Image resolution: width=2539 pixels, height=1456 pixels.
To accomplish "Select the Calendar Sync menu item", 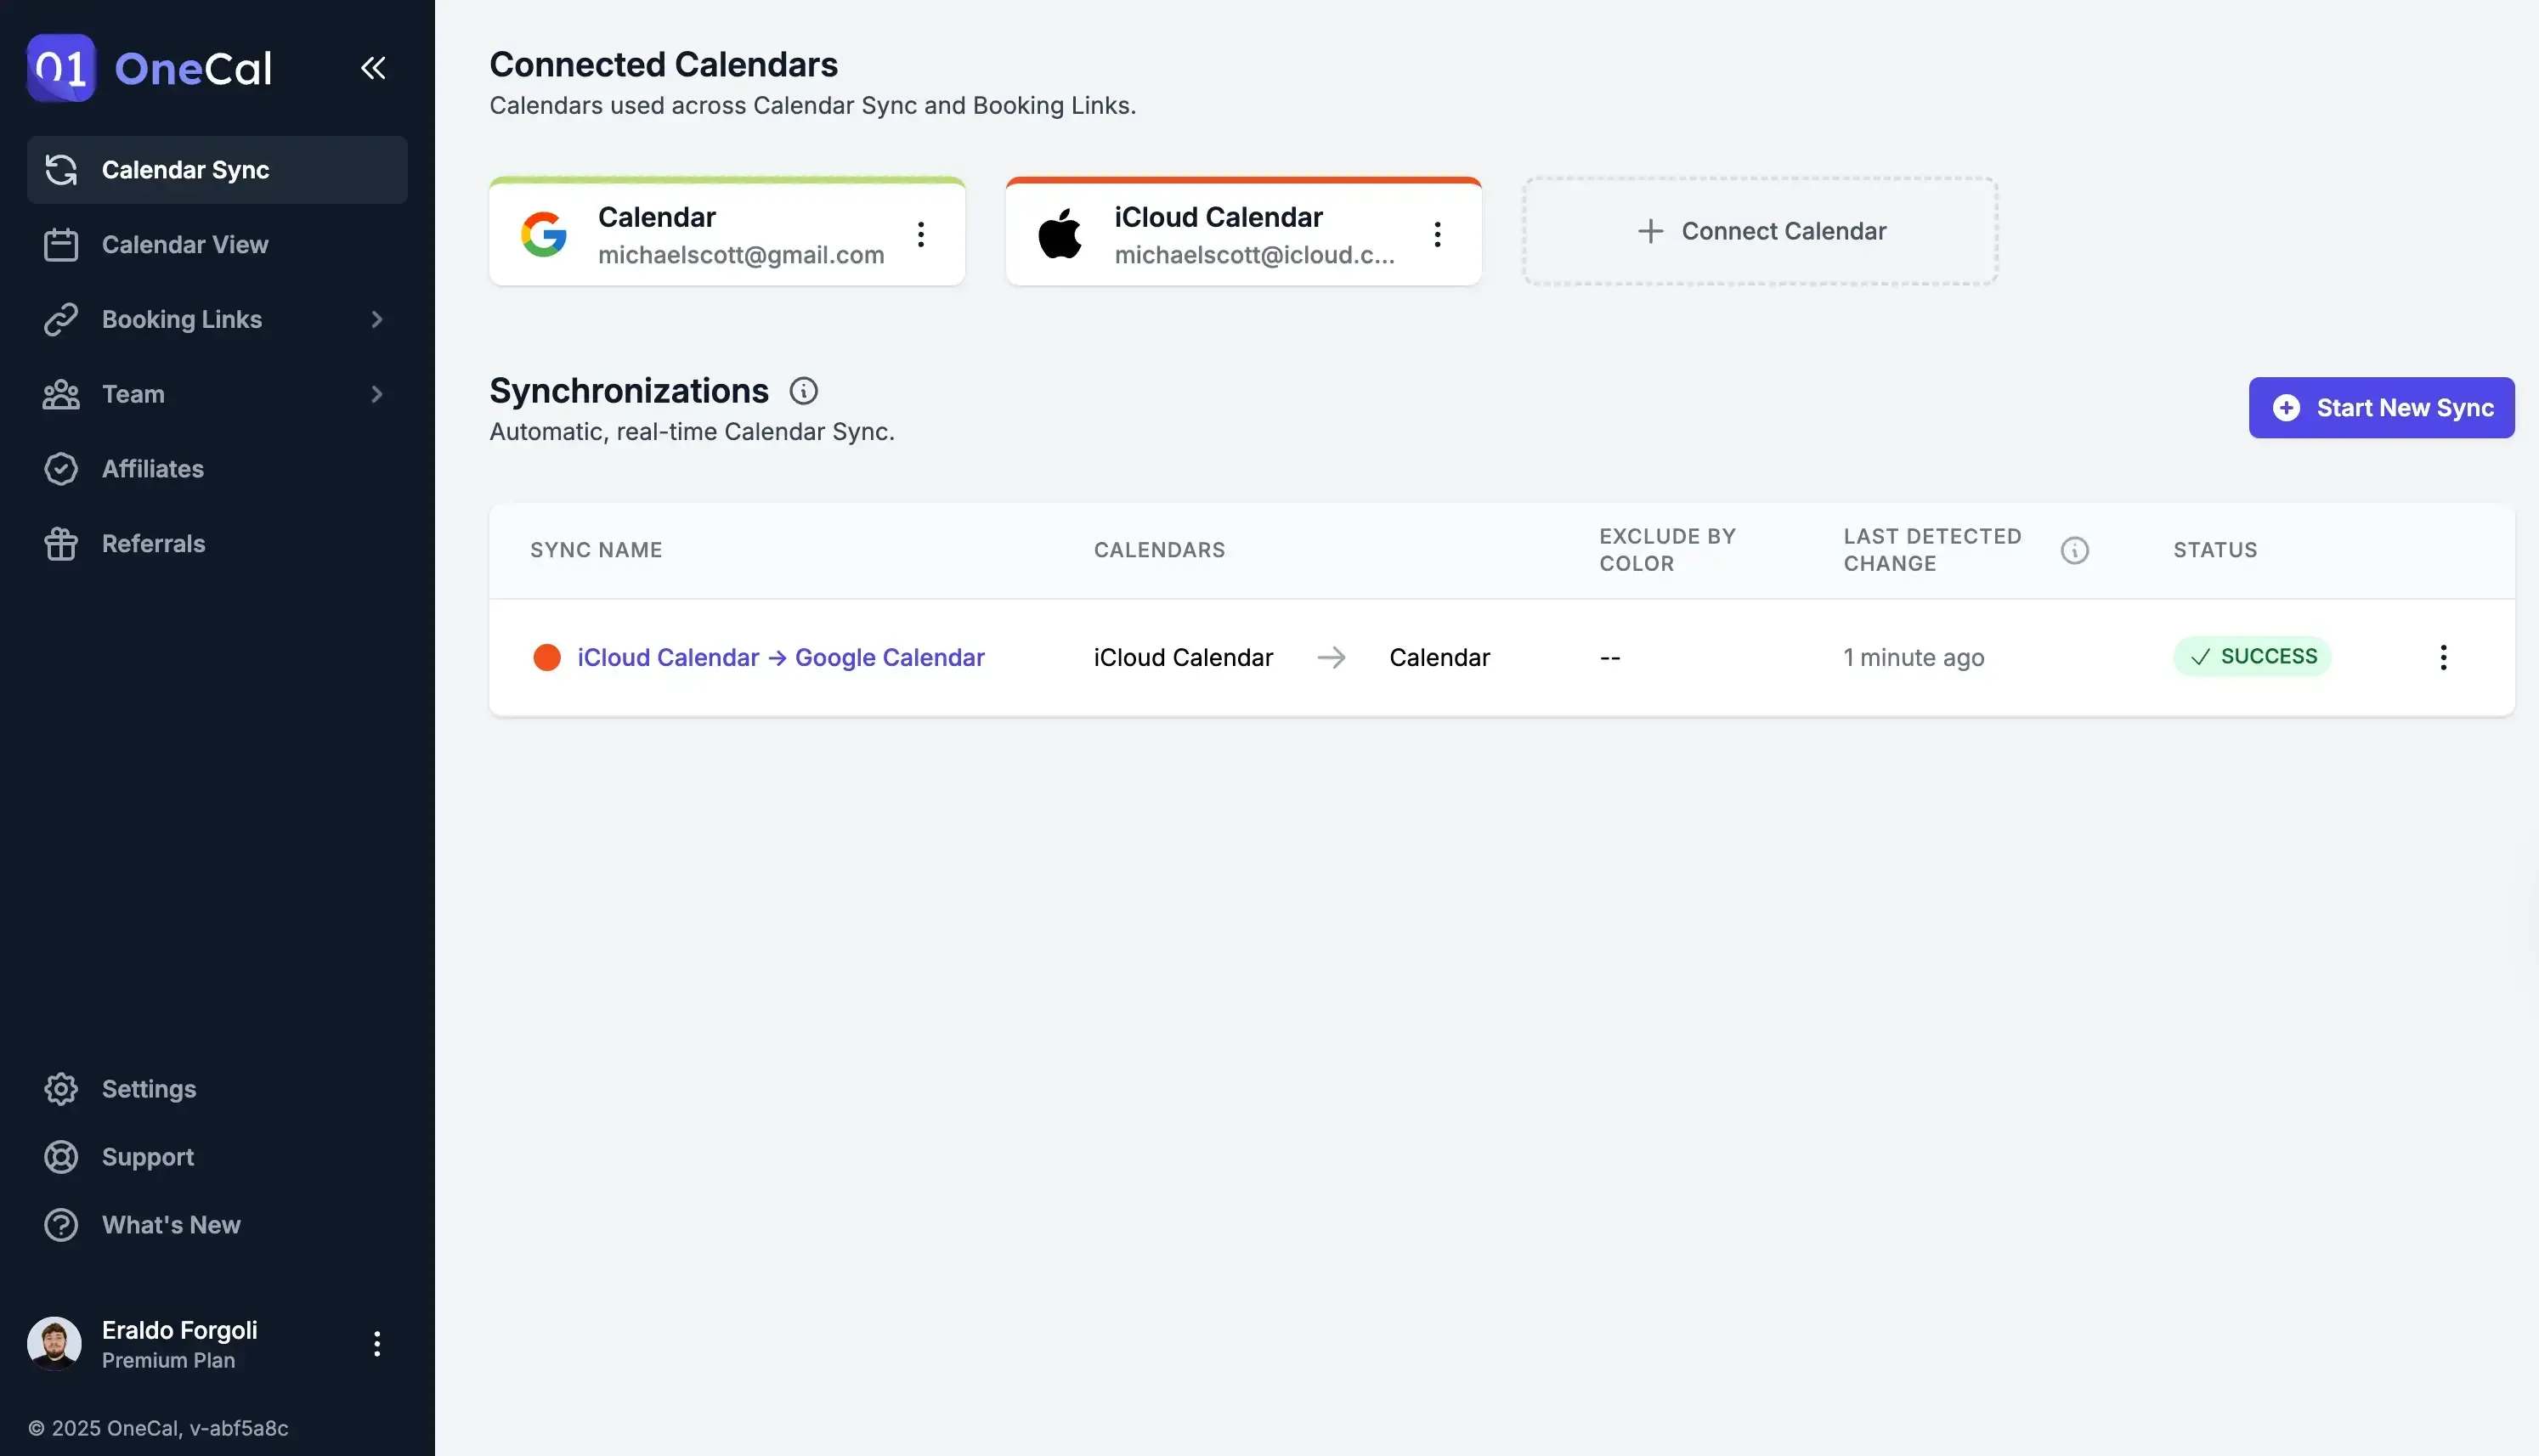I will (x=186, y=169).
